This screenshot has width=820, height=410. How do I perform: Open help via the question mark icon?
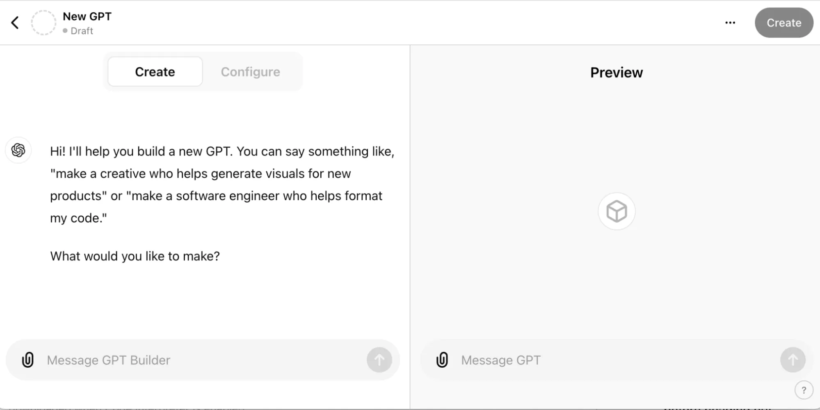click(x=804, y=389)
